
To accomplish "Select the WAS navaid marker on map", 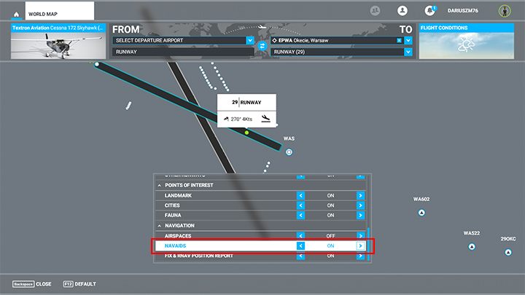I will 289,152.
